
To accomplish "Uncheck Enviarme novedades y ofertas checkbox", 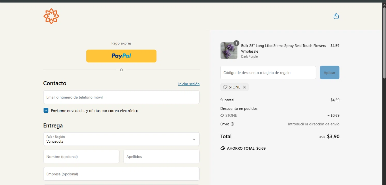I will pyautogui.click(x=46, y=111).
